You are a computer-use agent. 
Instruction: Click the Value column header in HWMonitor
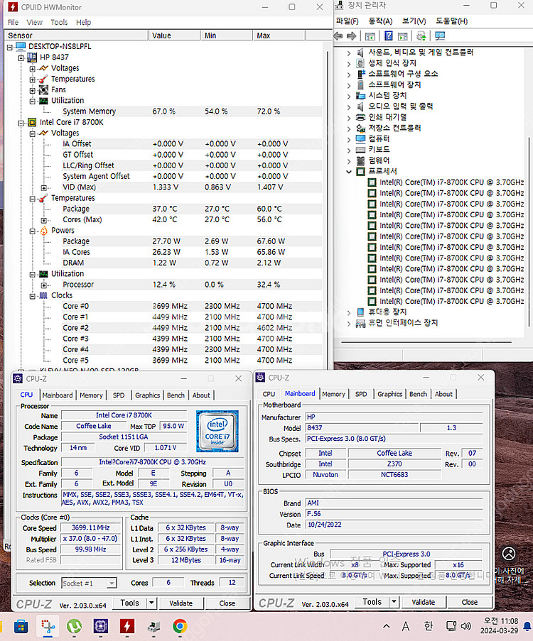(x=174, y=35)
